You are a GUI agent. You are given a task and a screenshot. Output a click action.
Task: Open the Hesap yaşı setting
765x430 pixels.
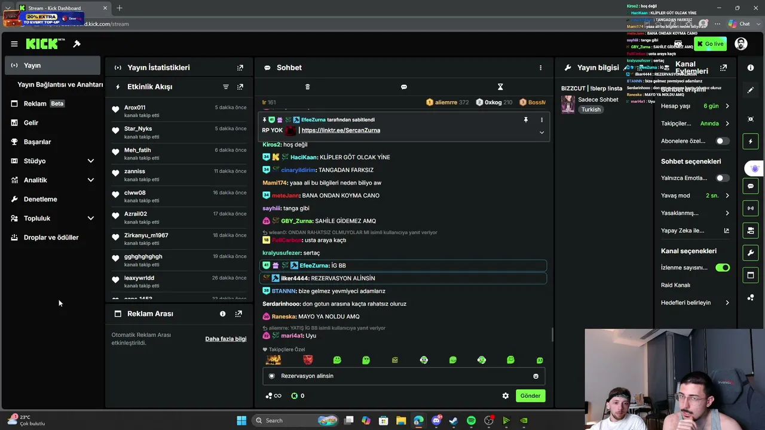tap(695, 106)
